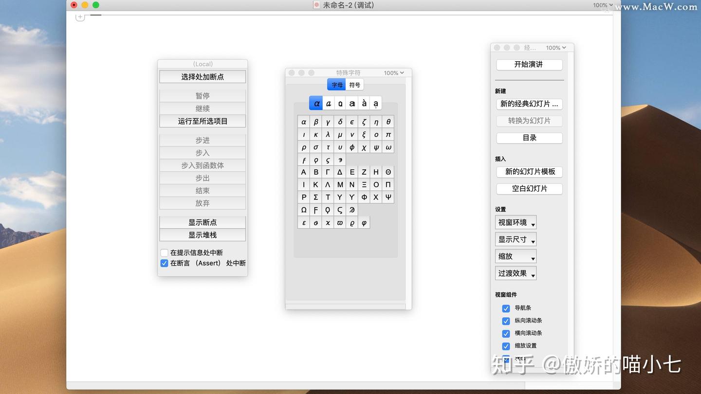
Task: Insert the lowercase lambda symbol
Action: 328,134
